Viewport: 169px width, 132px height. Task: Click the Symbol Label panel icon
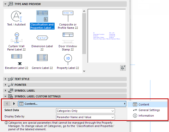11,91
